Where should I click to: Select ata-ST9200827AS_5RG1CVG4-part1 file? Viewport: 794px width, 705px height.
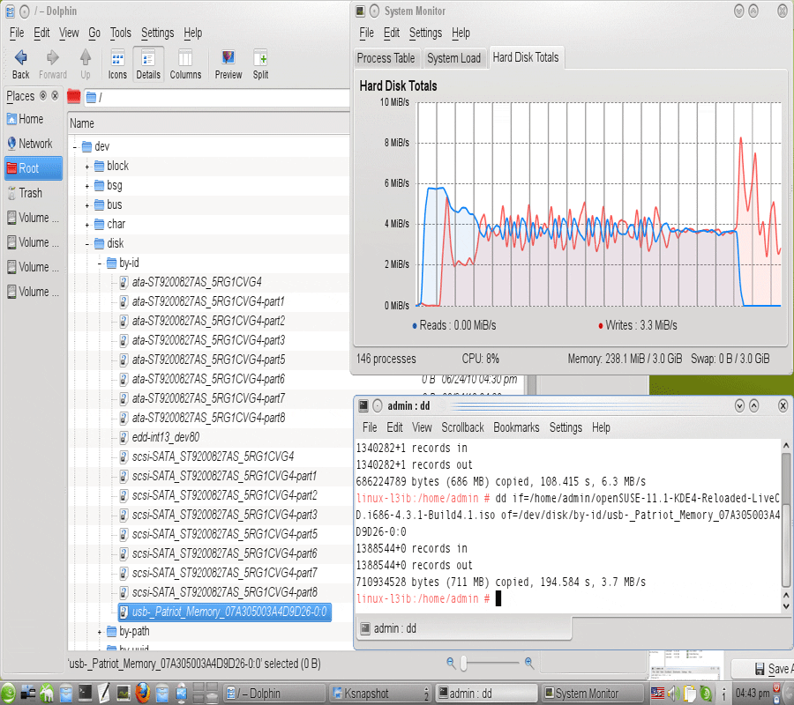[x=202, y=302]
